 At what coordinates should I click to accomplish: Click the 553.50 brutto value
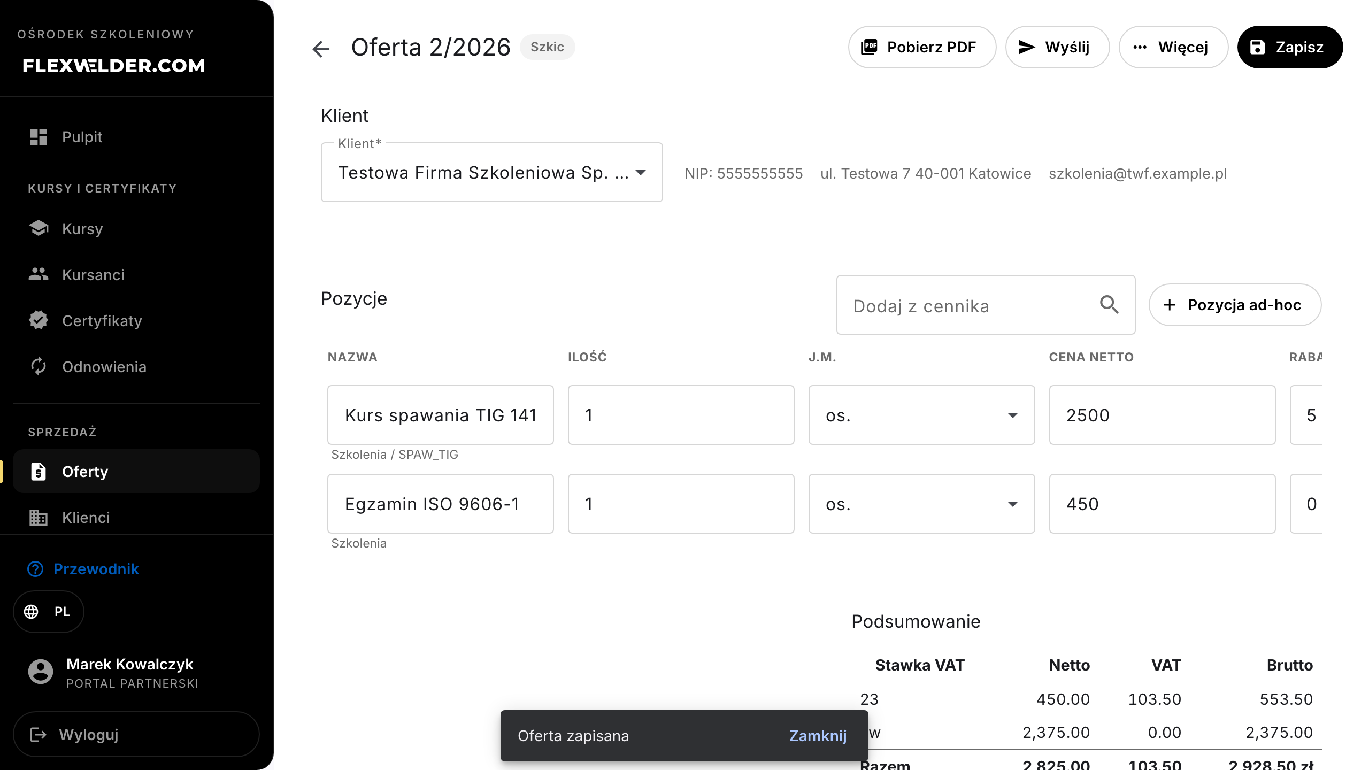(1286, 699)
